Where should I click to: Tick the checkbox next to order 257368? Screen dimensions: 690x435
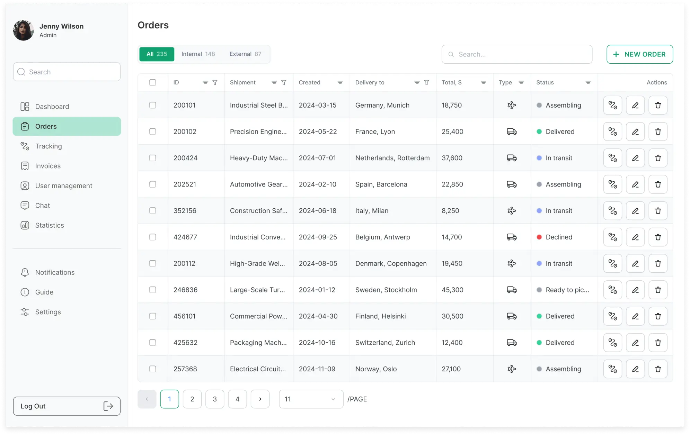(x=152, y=369)
